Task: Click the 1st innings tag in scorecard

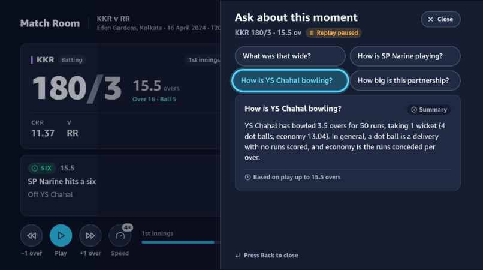Action: [203, 60]
